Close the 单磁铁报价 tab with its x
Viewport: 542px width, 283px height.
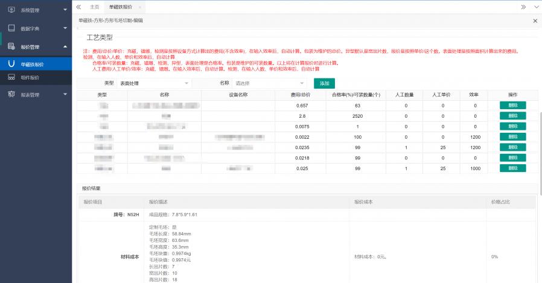coord(139,7)
